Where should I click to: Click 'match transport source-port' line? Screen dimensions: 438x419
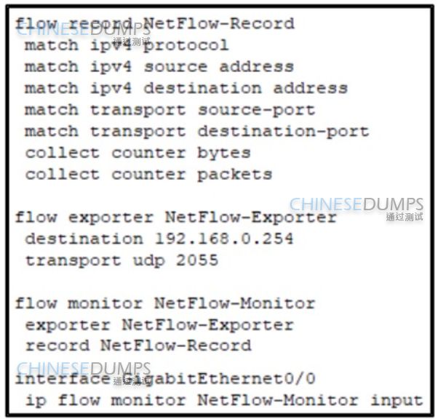point(170,111)
